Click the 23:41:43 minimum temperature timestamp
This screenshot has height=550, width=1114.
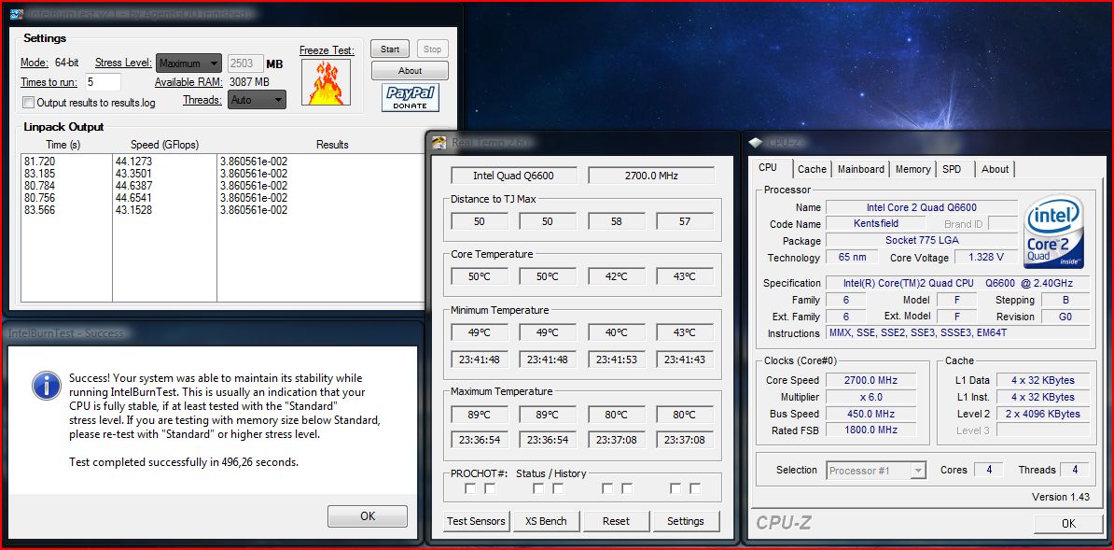point(685,360)
